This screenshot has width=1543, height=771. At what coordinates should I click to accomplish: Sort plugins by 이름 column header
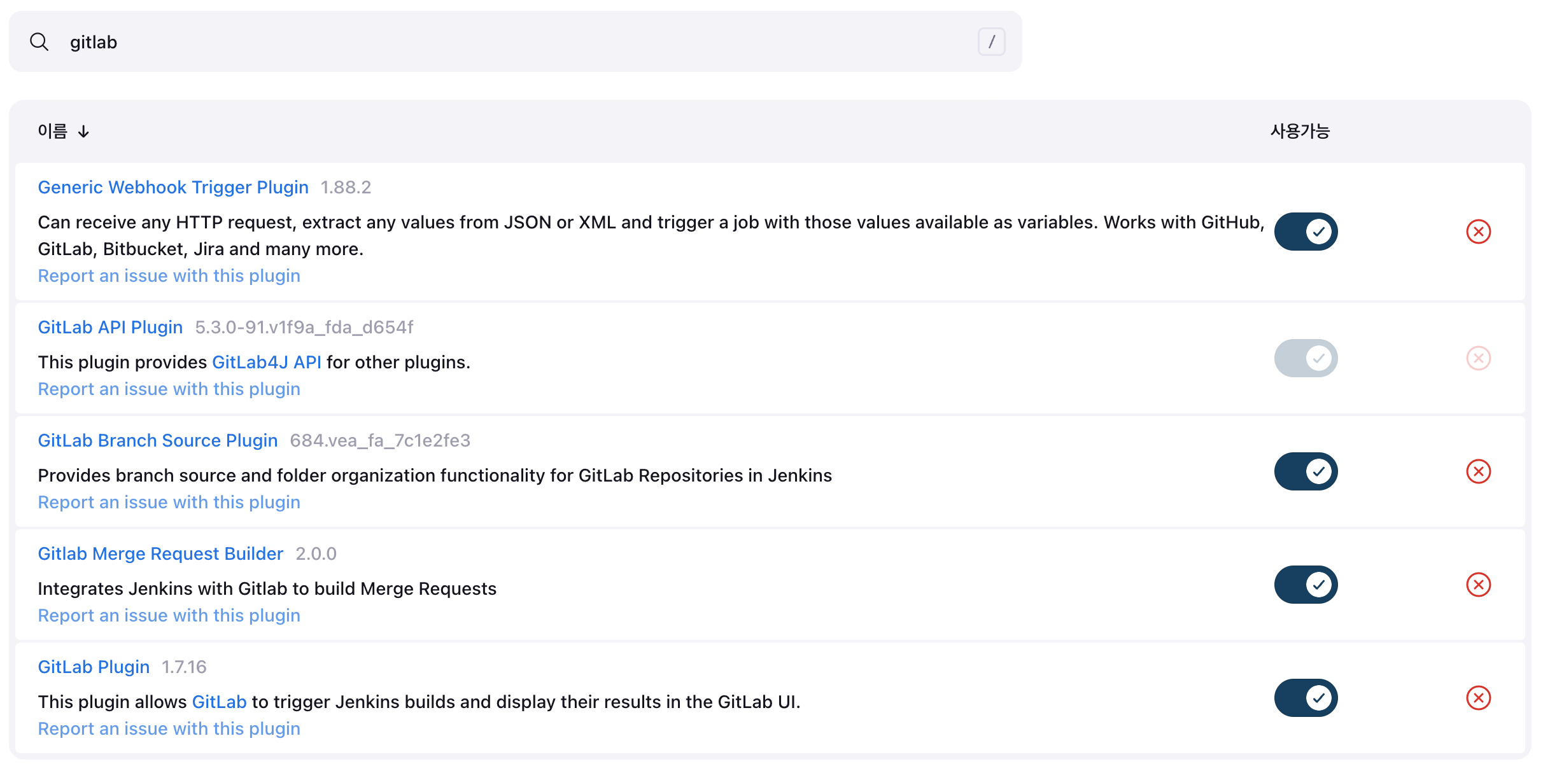click(53, 131)
